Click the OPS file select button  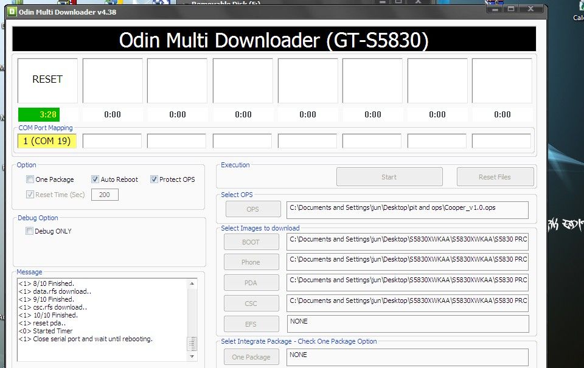(x=253, y=209)
